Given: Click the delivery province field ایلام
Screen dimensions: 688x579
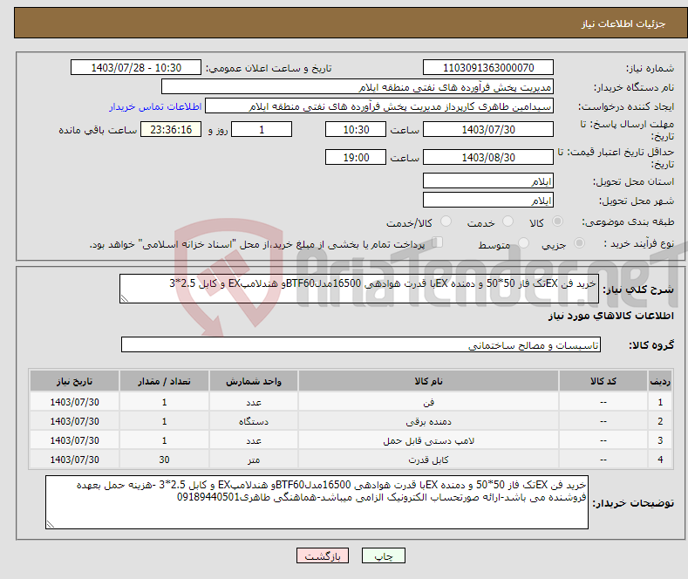Looking at the screenshot, I should tap(488, 181).
